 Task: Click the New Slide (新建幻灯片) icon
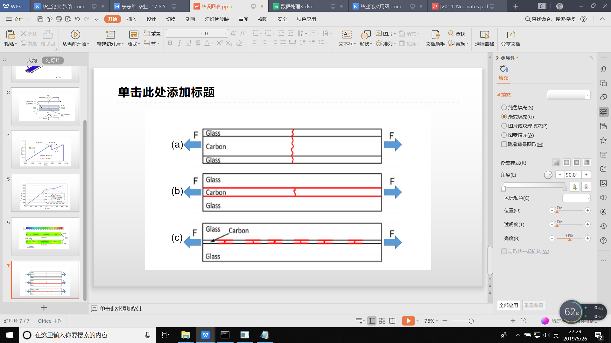point(110,35)
